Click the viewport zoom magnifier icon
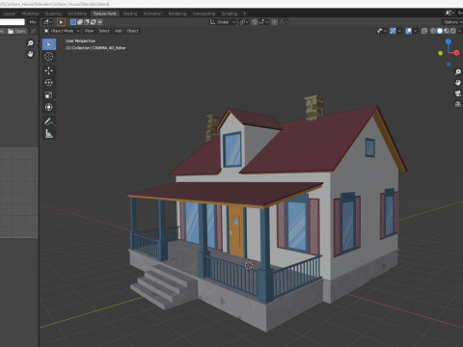463x347 pixels. pyautogui.click(x=458, y=72)
